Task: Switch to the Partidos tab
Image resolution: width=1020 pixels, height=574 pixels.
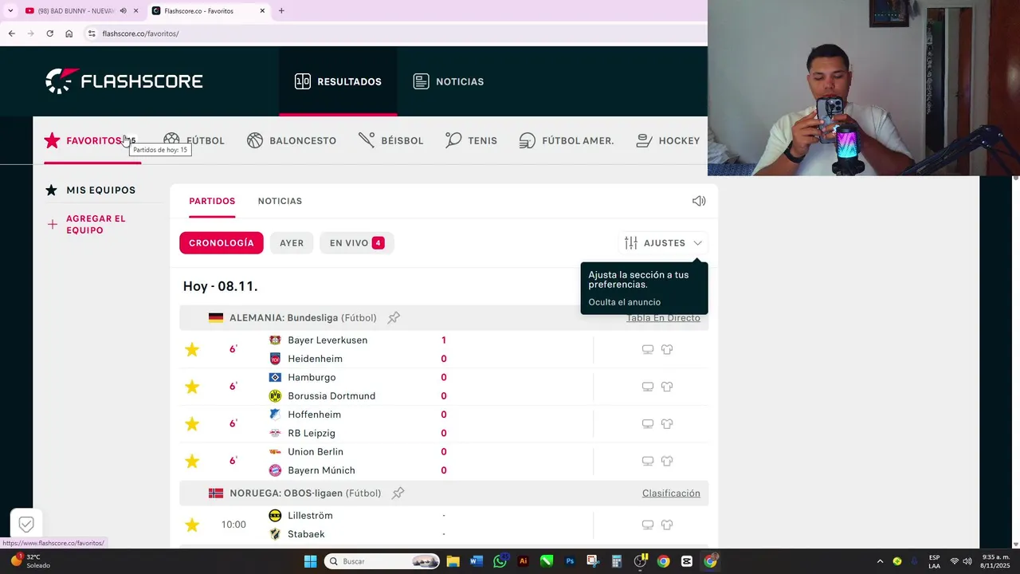Action: click(x=212, y=201)
